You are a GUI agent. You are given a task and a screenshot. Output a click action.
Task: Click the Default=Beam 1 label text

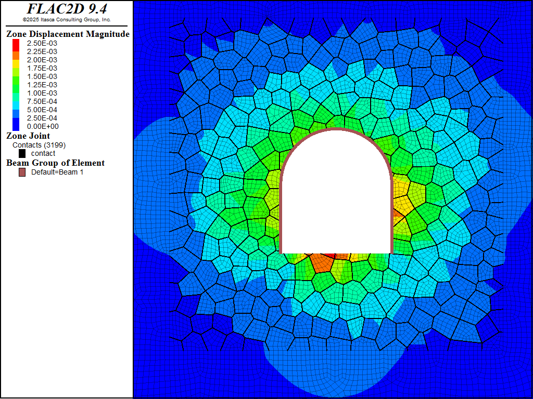[x=57, y=172]
